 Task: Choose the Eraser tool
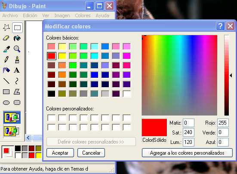pos(6,38)
